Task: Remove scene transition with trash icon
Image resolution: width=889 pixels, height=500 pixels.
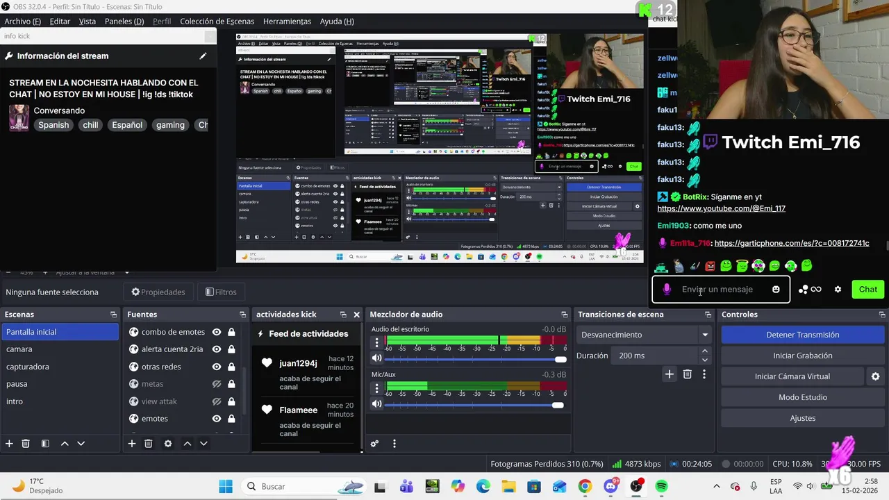Action: click(x=687, y=374)
